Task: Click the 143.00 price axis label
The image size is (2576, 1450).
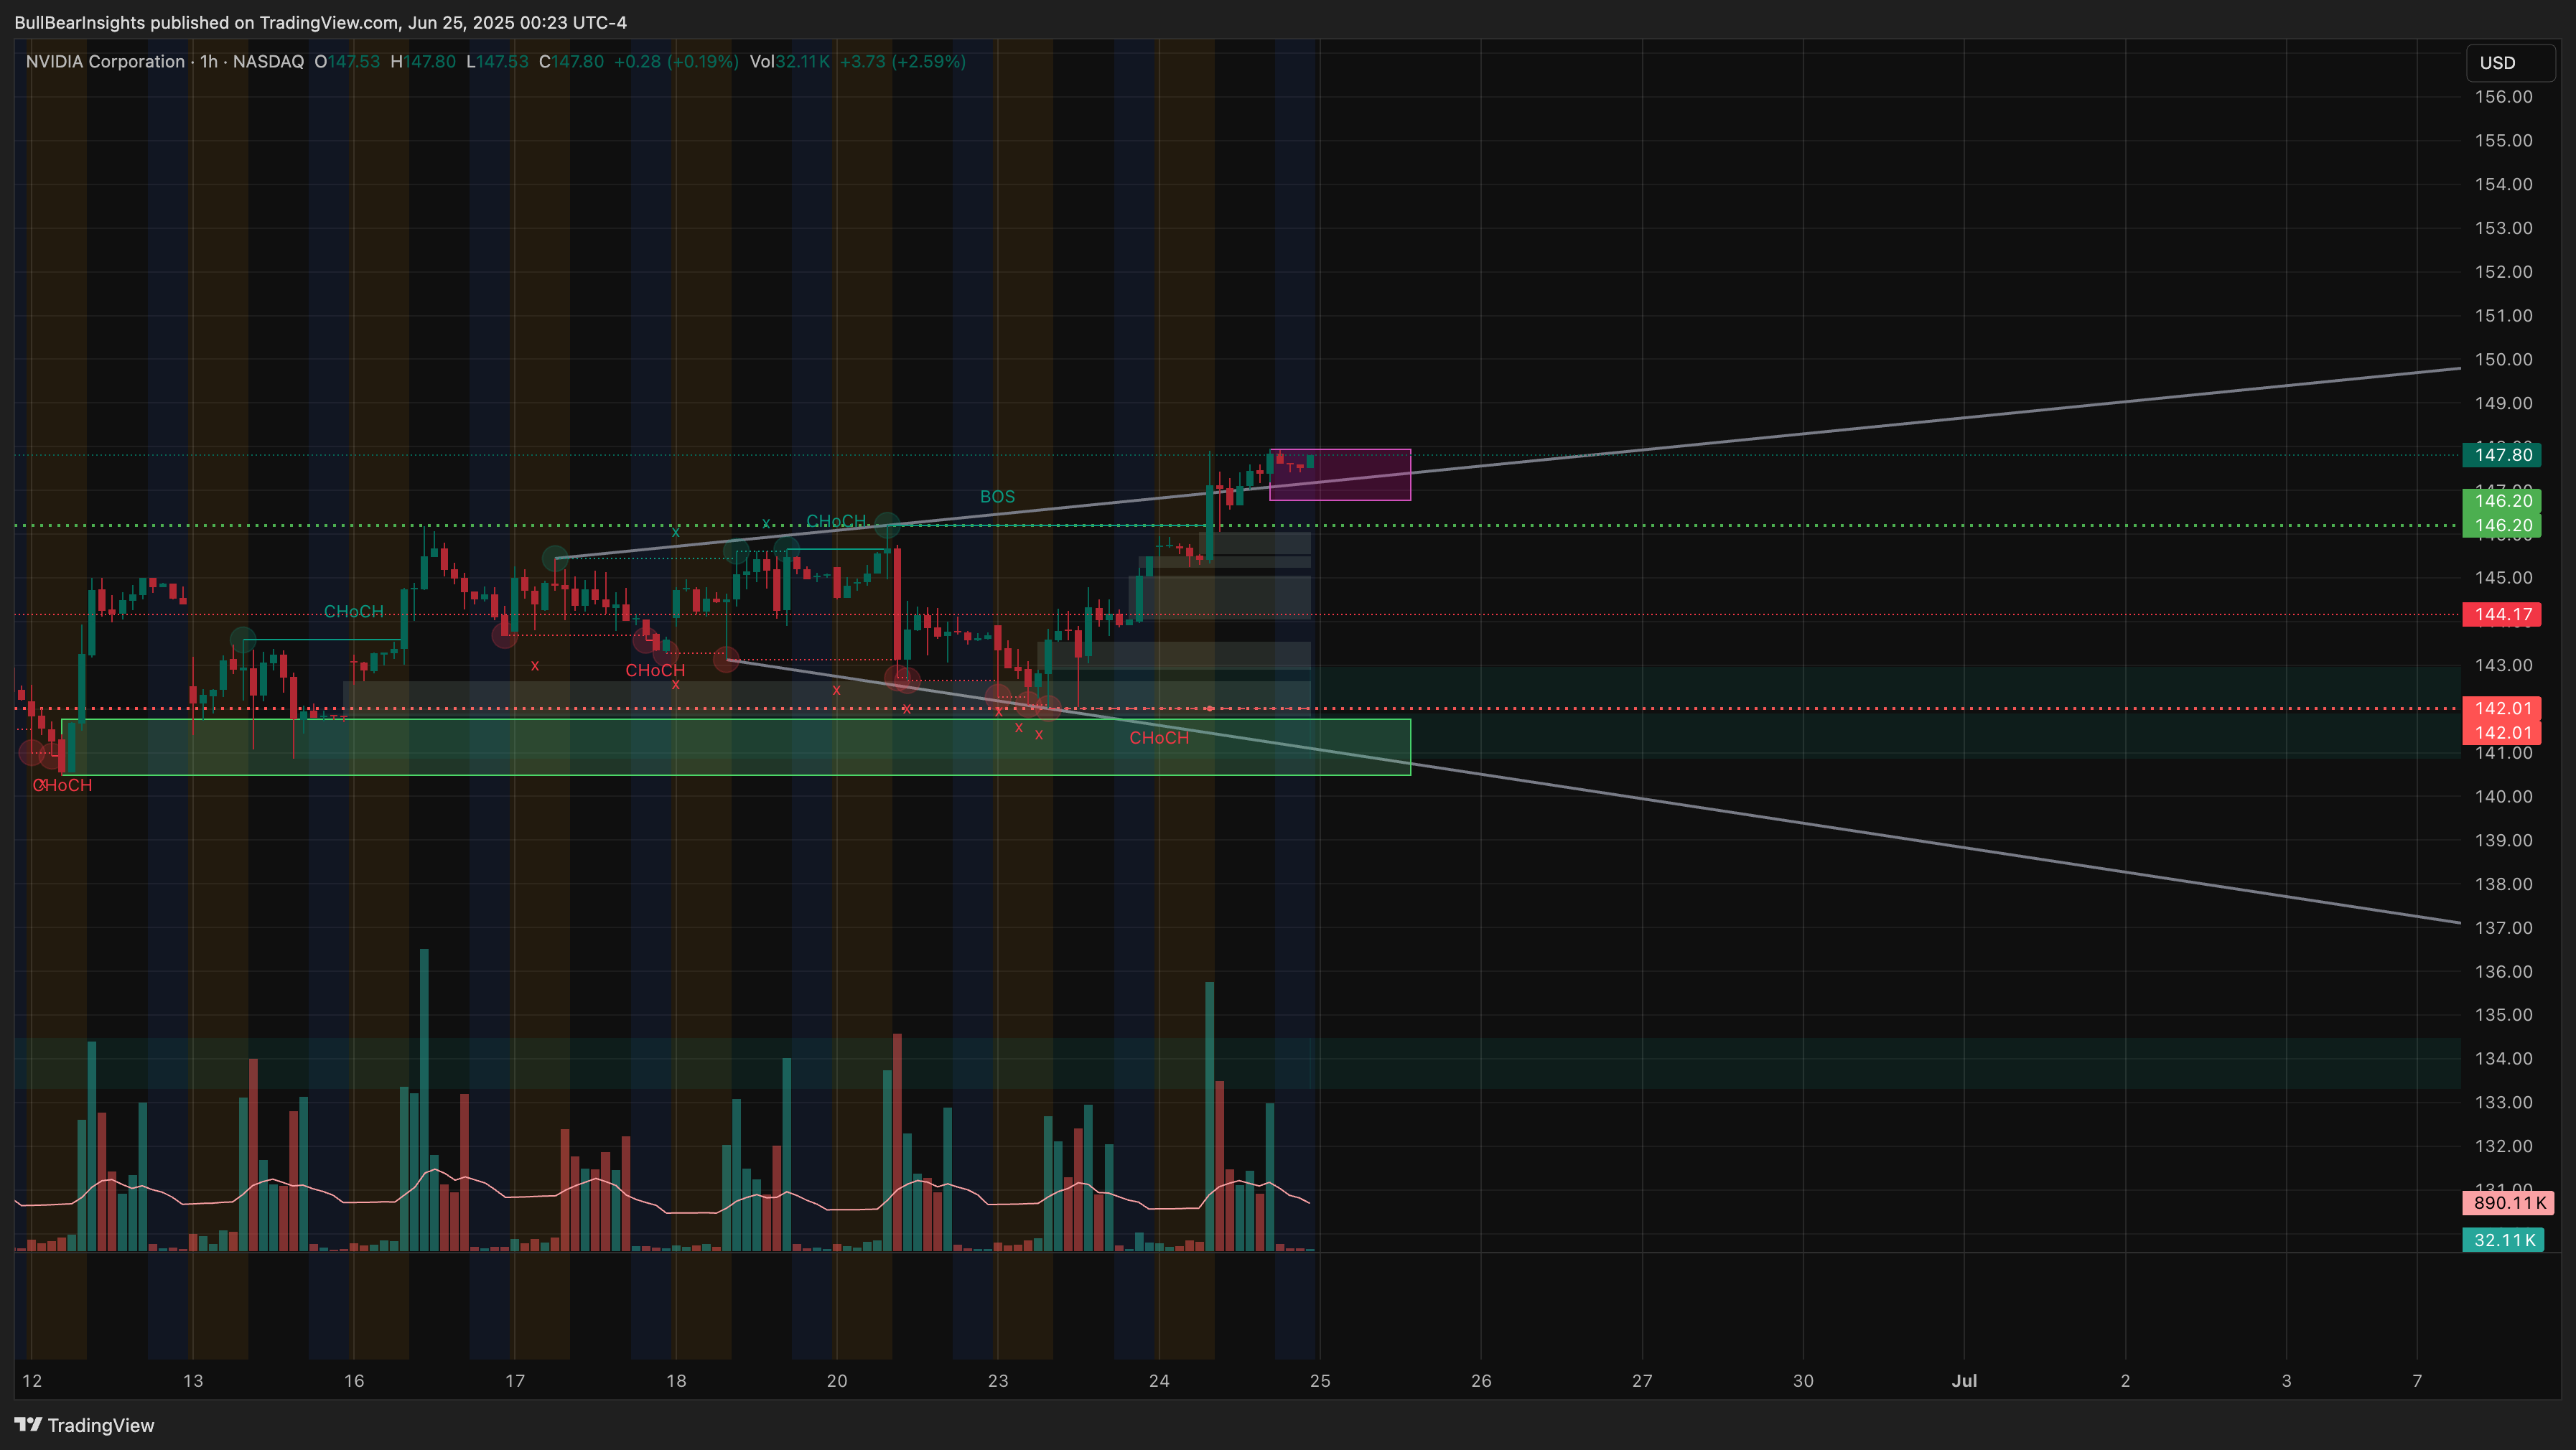Action: click(2503, 666)
